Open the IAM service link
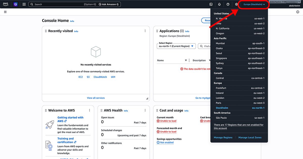The image size is (303, 159). (113, 77)
